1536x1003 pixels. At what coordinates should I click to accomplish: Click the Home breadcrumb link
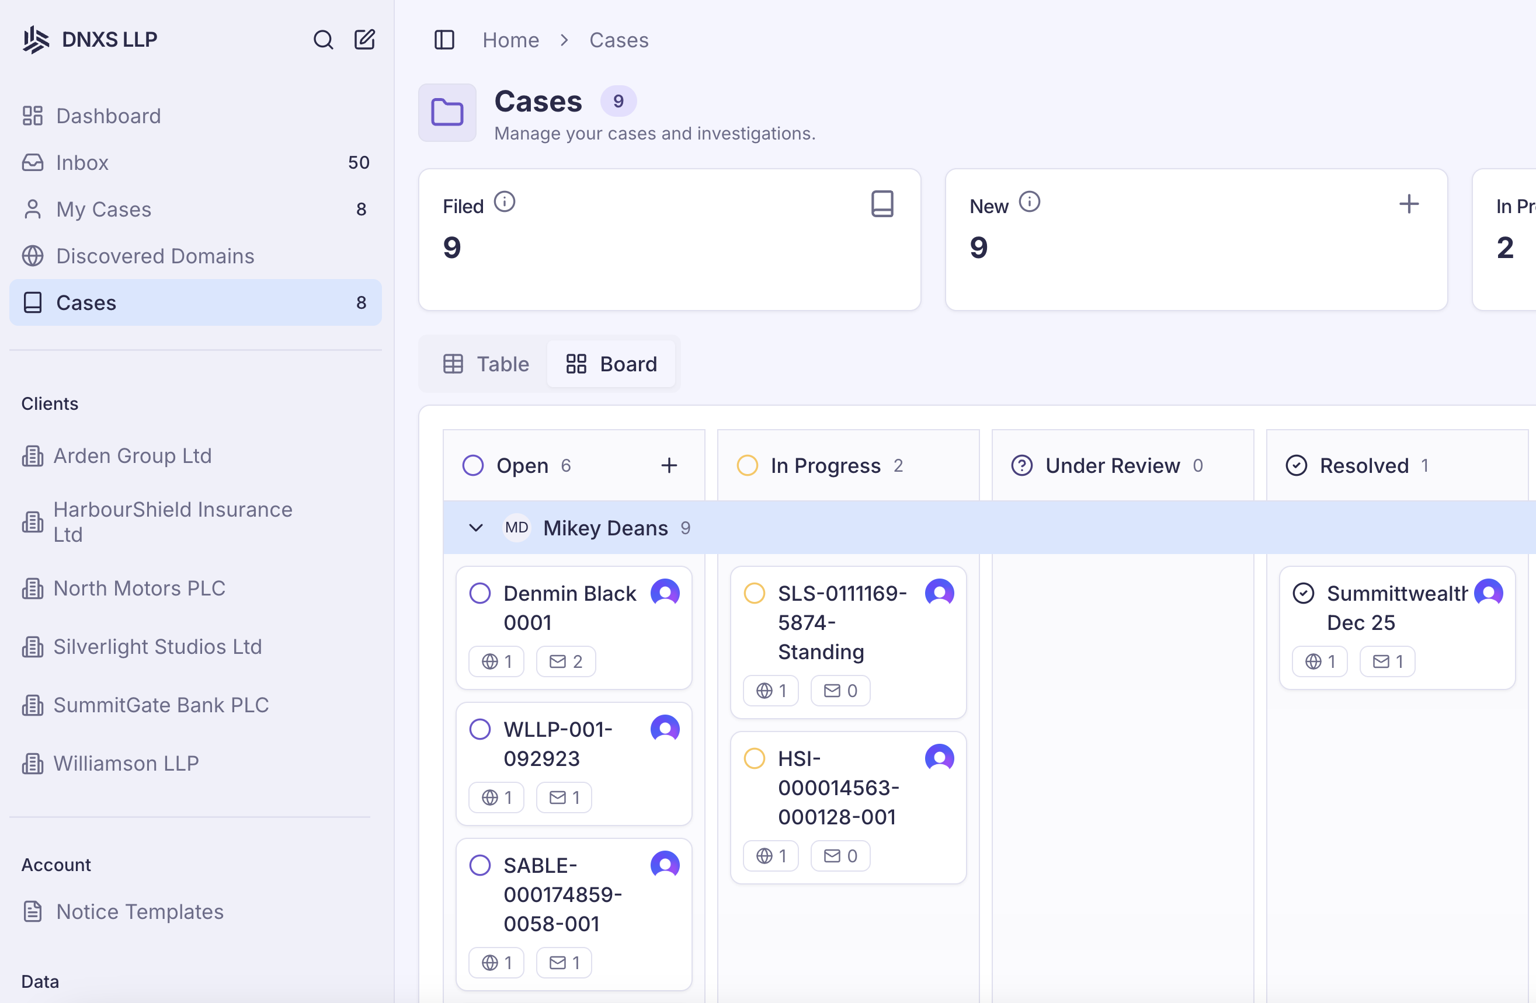click(x=510, y=40)
